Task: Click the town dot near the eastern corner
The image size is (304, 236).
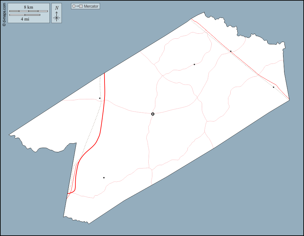Action: [273, 87]
